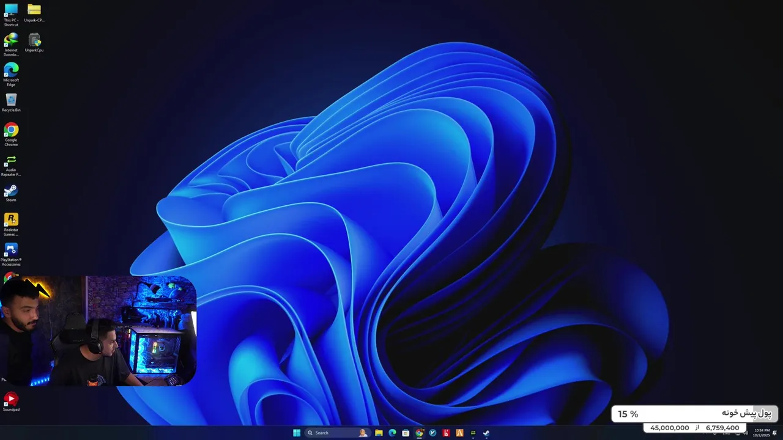The width and height of the screenshot is (783, 440).
Task: Switch to Audio Repeater in the taskbar
Action: [x=473, y=433]
